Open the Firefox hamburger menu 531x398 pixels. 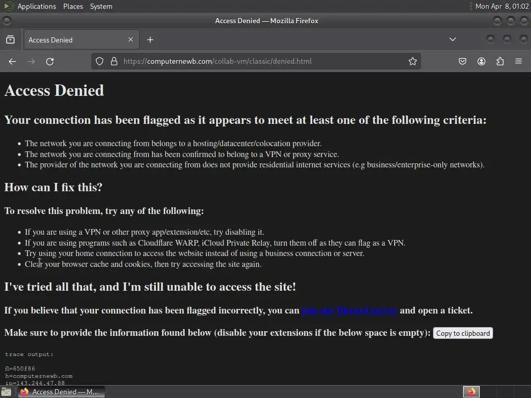[x=519, y=61]
